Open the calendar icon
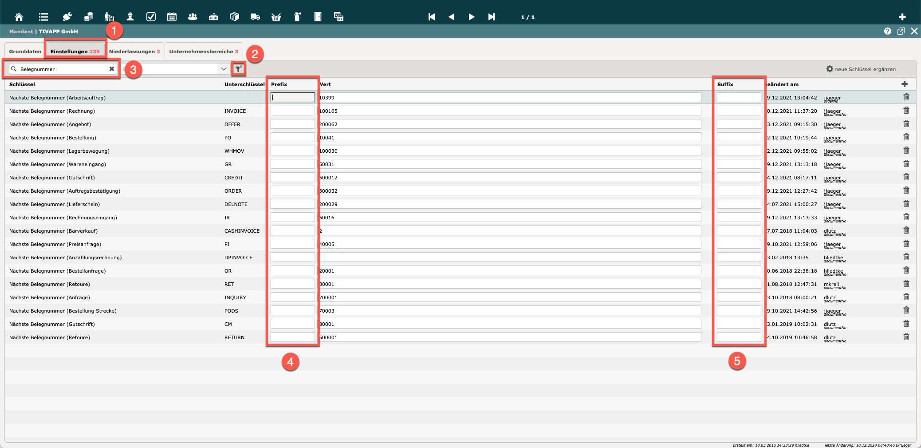 172,17
